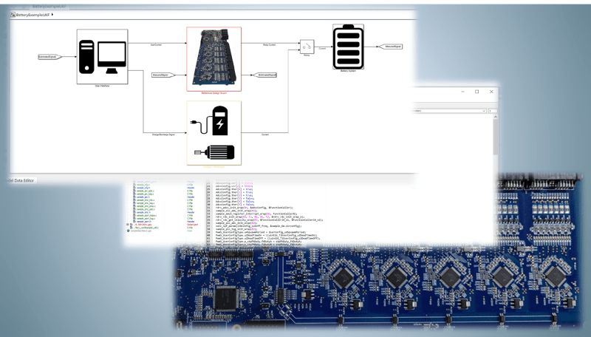Viewport: 591px width, 337px height.
Task: Expand the tree node in file list
Action: (129, 223)
